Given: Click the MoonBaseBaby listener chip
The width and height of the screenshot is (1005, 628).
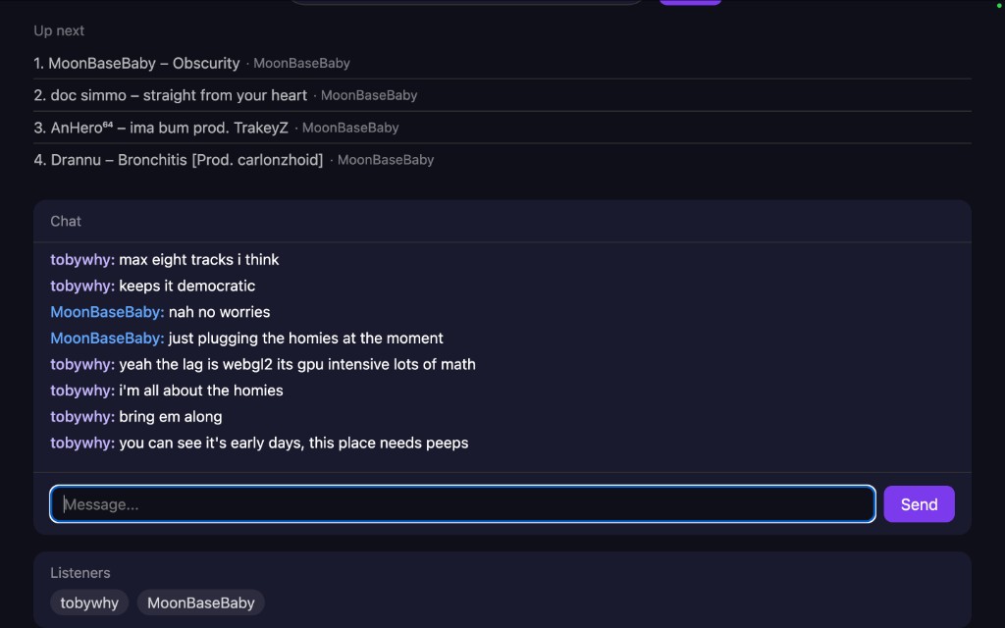Looking at the screenshot, I should click(x=201, y=602).
